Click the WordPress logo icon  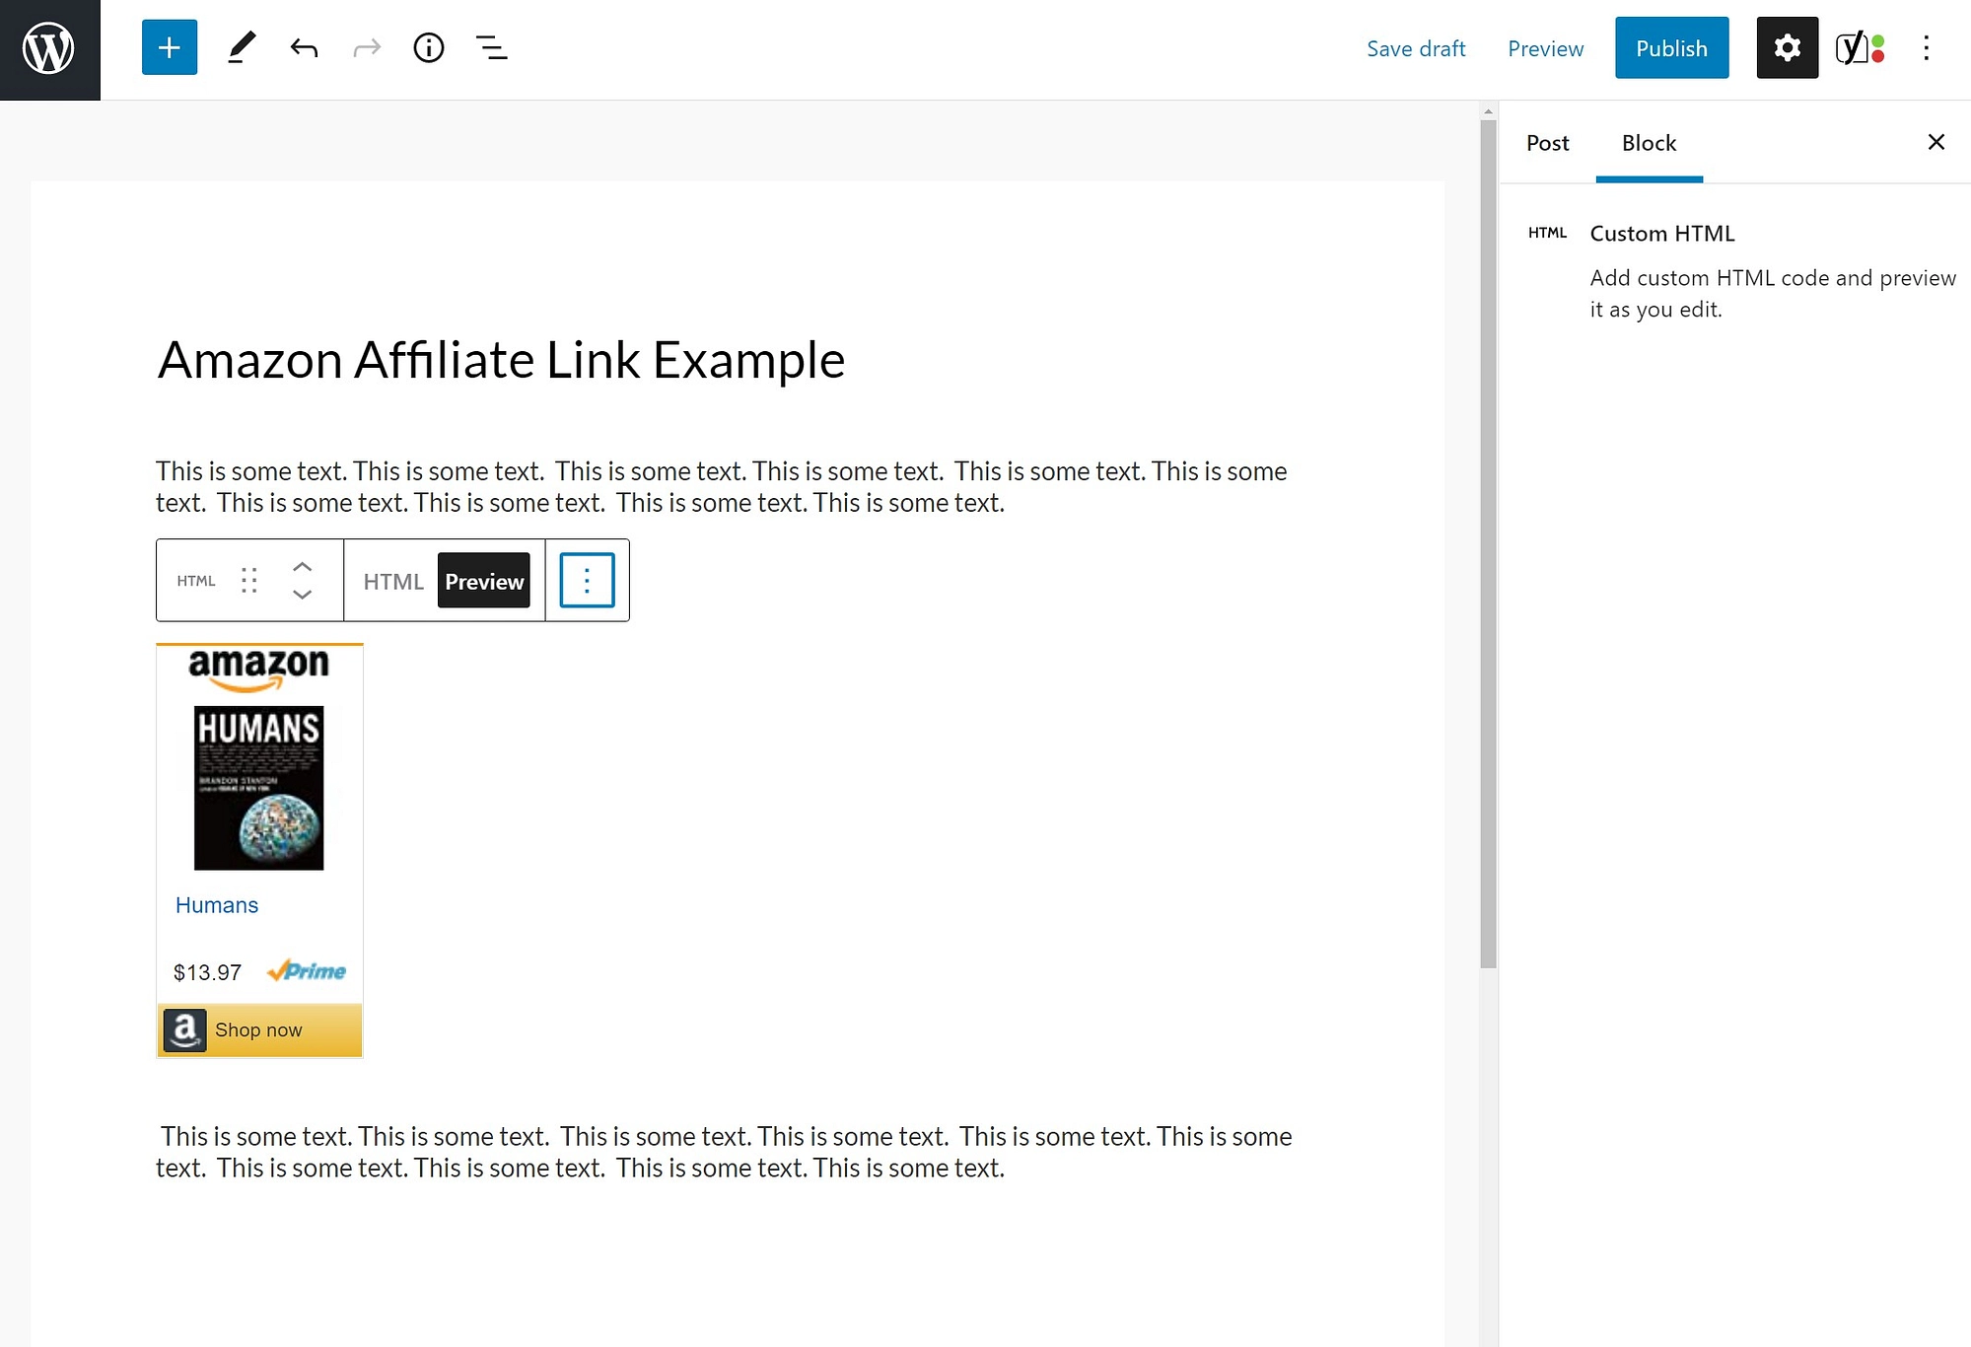[49, 49]
